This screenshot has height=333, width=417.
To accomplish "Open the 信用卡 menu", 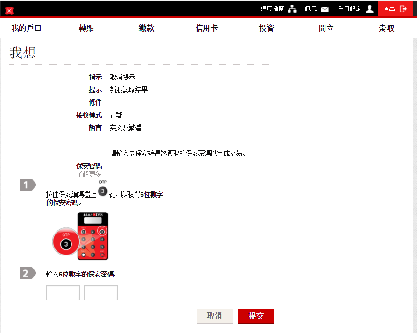I will 206,28.
